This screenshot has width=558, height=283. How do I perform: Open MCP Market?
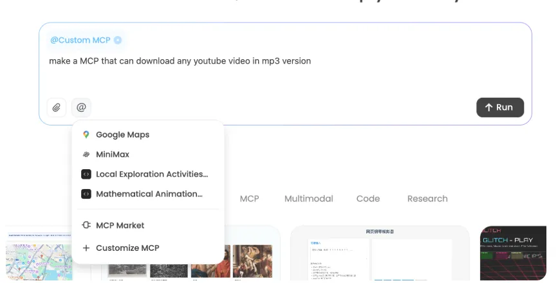[x=148, y=225]
